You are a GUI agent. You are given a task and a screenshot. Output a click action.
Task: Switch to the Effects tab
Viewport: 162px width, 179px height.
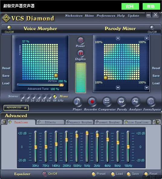[50, 122]
